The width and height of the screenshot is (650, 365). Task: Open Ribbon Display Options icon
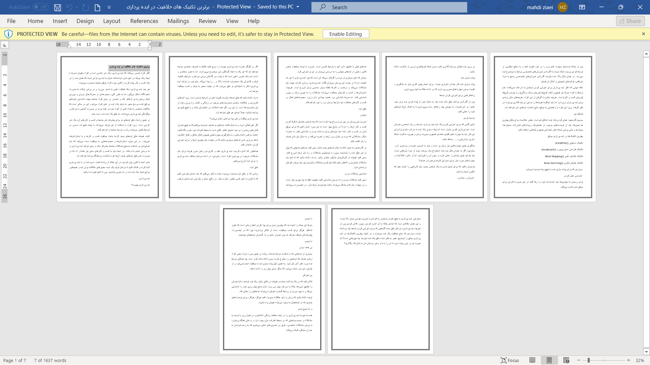coord(582,7)
